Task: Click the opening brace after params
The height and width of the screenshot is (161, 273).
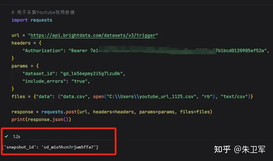Action: click(x=37, y=66)
